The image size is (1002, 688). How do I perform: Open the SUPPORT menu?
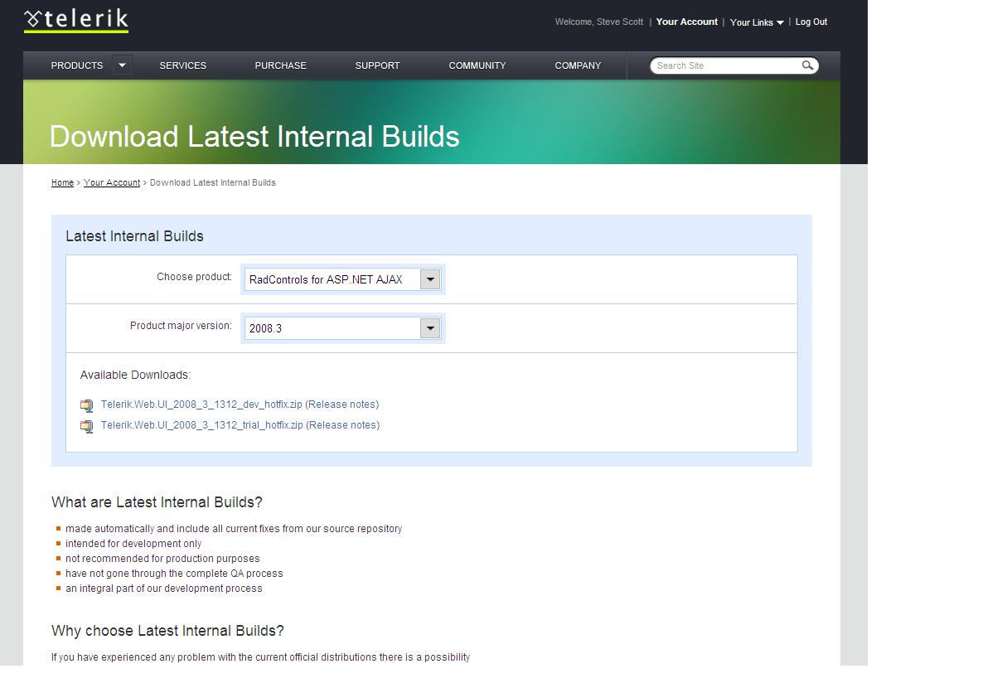377,65
